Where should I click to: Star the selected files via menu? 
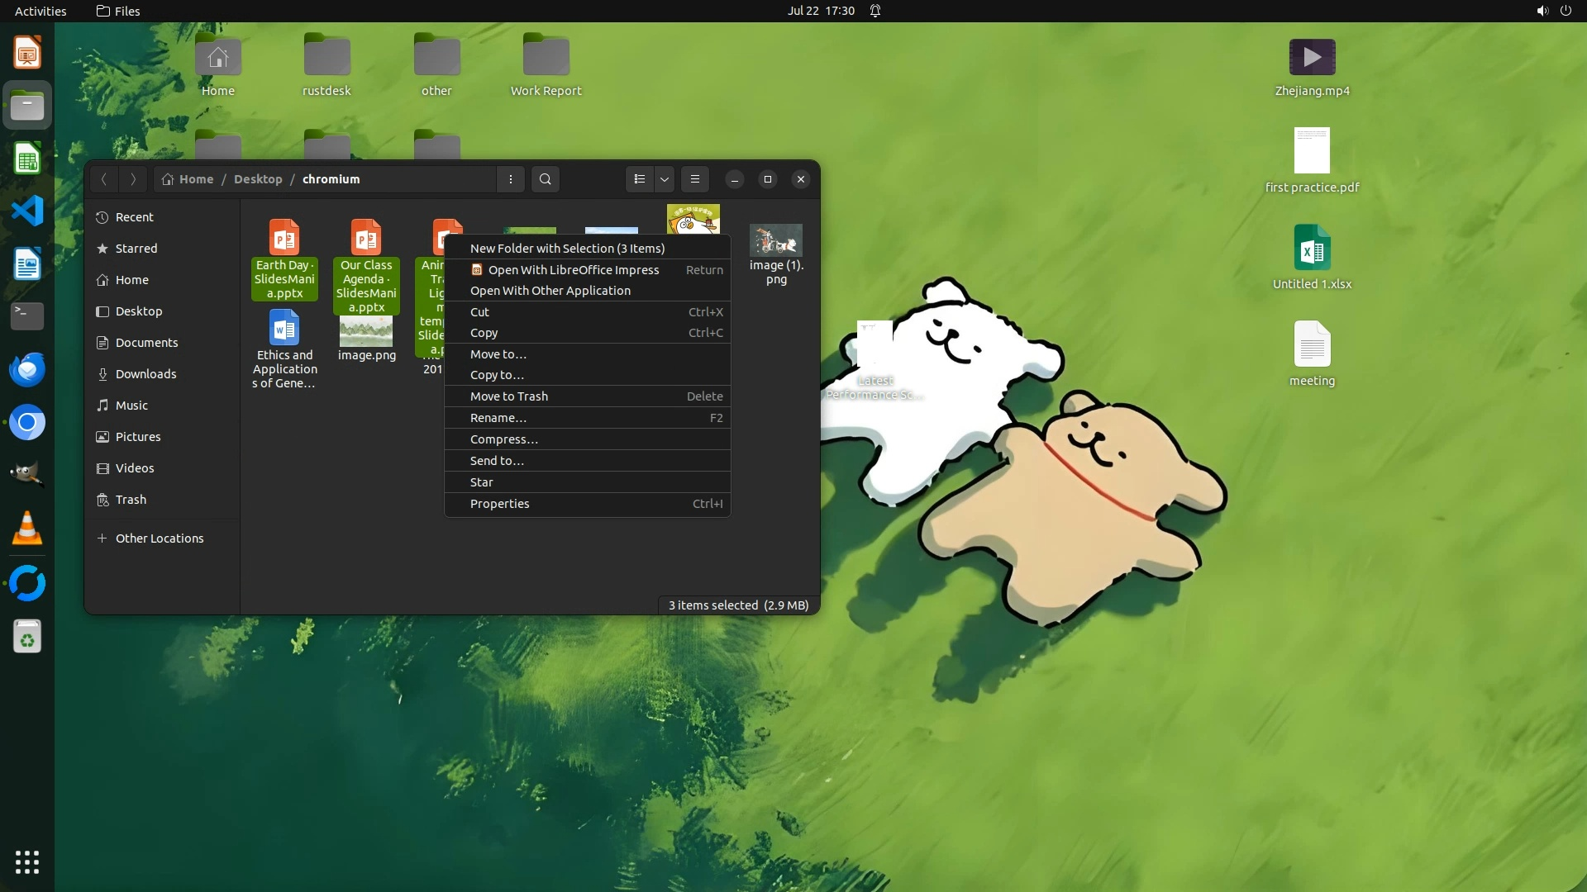click(481, 482)
